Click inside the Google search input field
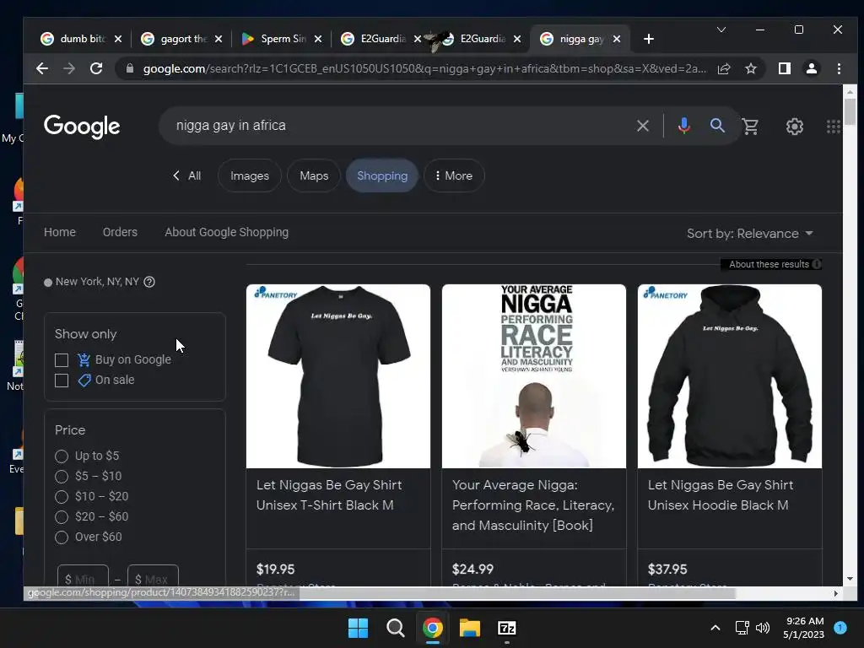This screenshot has width=864, height=648. [402, 126]
